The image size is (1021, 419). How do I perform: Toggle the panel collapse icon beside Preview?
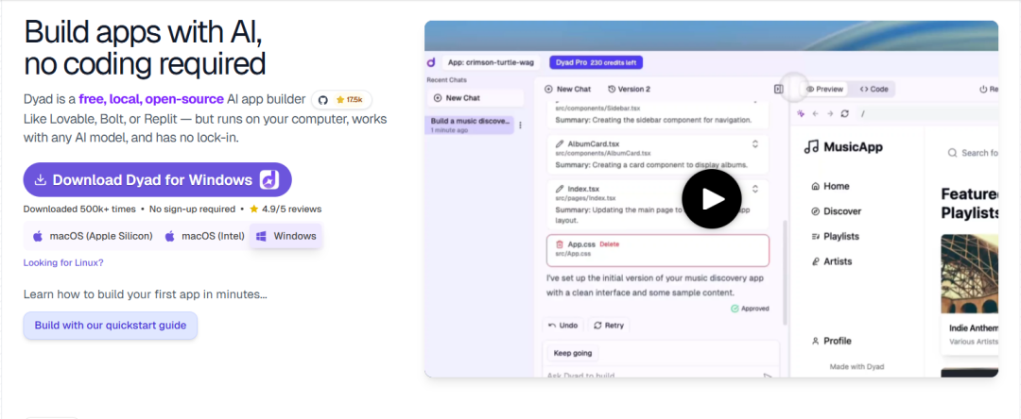tap(779, 89)
